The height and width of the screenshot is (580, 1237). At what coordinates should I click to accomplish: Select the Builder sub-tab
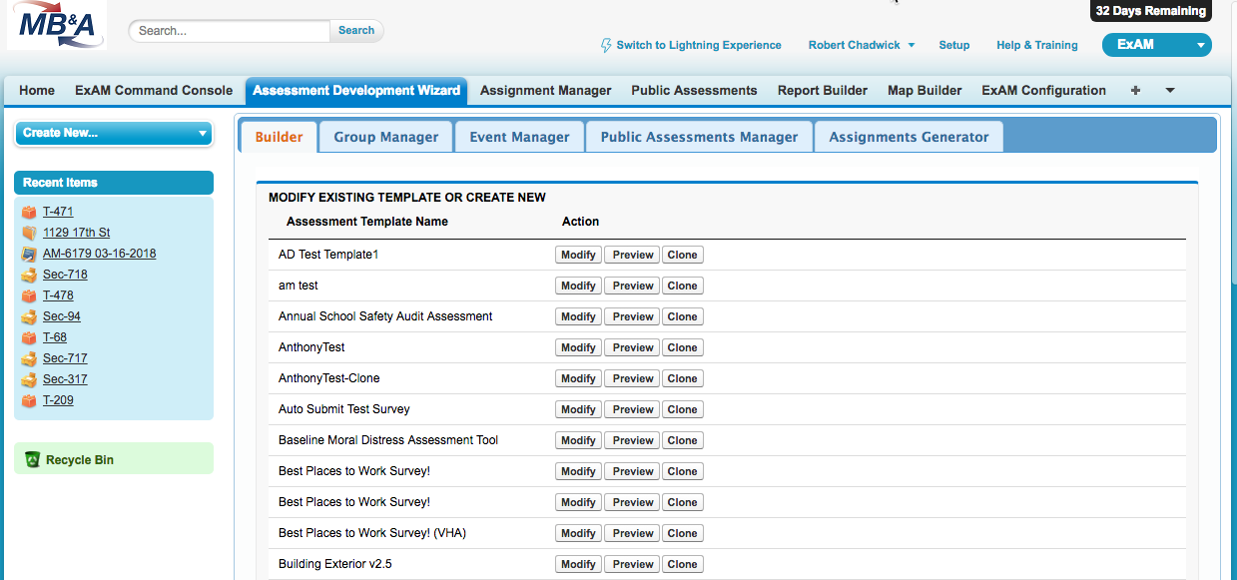tap(279, 137)
